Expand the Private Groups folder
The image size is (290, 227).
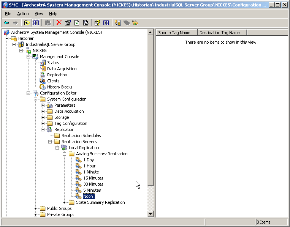(35, 214)
